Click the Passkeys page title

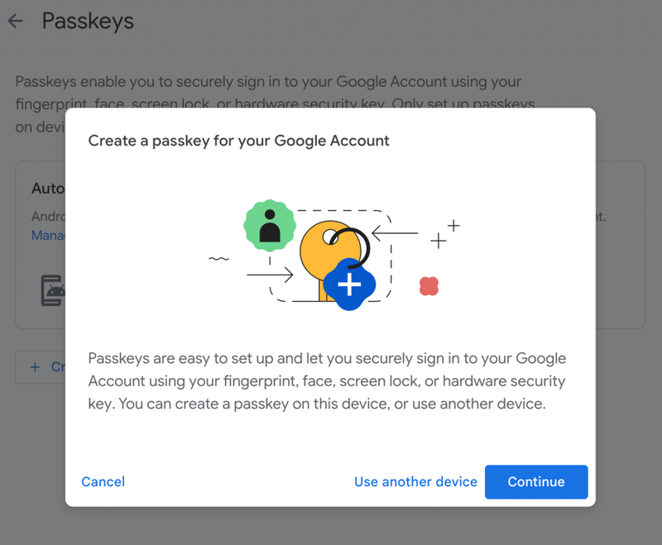pos(88,21)
